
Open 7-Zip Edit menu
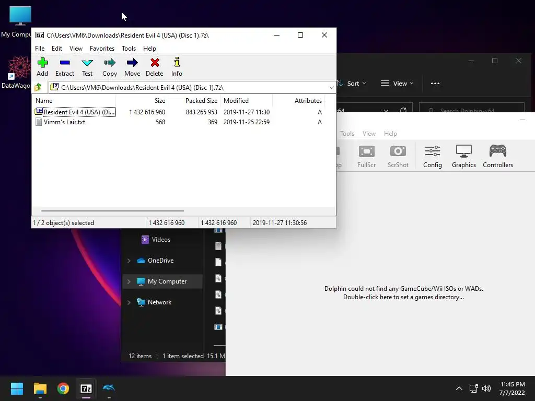56,49
